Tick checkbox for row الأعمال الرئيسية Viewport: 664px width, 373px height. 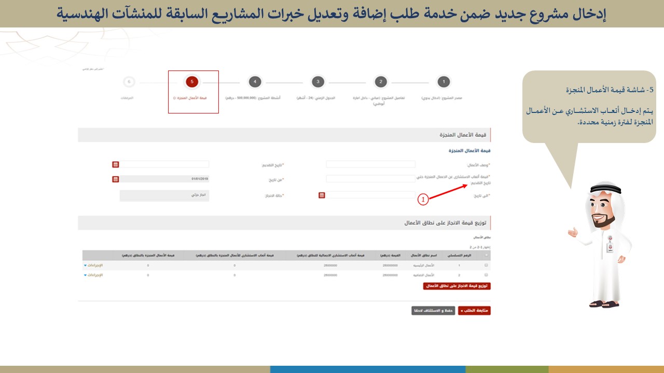(x=486, y=265)
